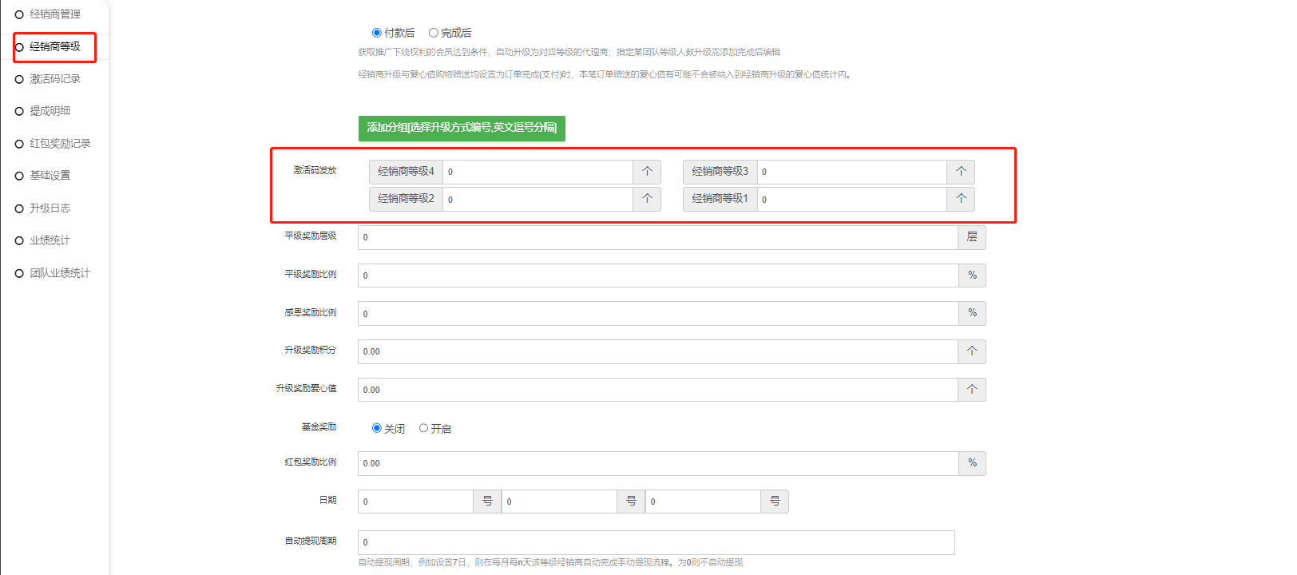Click the % addon of 感恩奖励比例
This screenshot has height=575, width=1297.
(x=972, y=313)
